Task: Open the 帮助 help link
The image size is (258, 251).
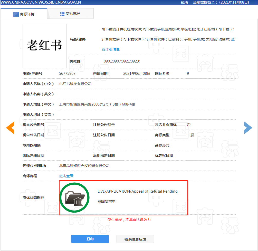Action: coord(184,2)
